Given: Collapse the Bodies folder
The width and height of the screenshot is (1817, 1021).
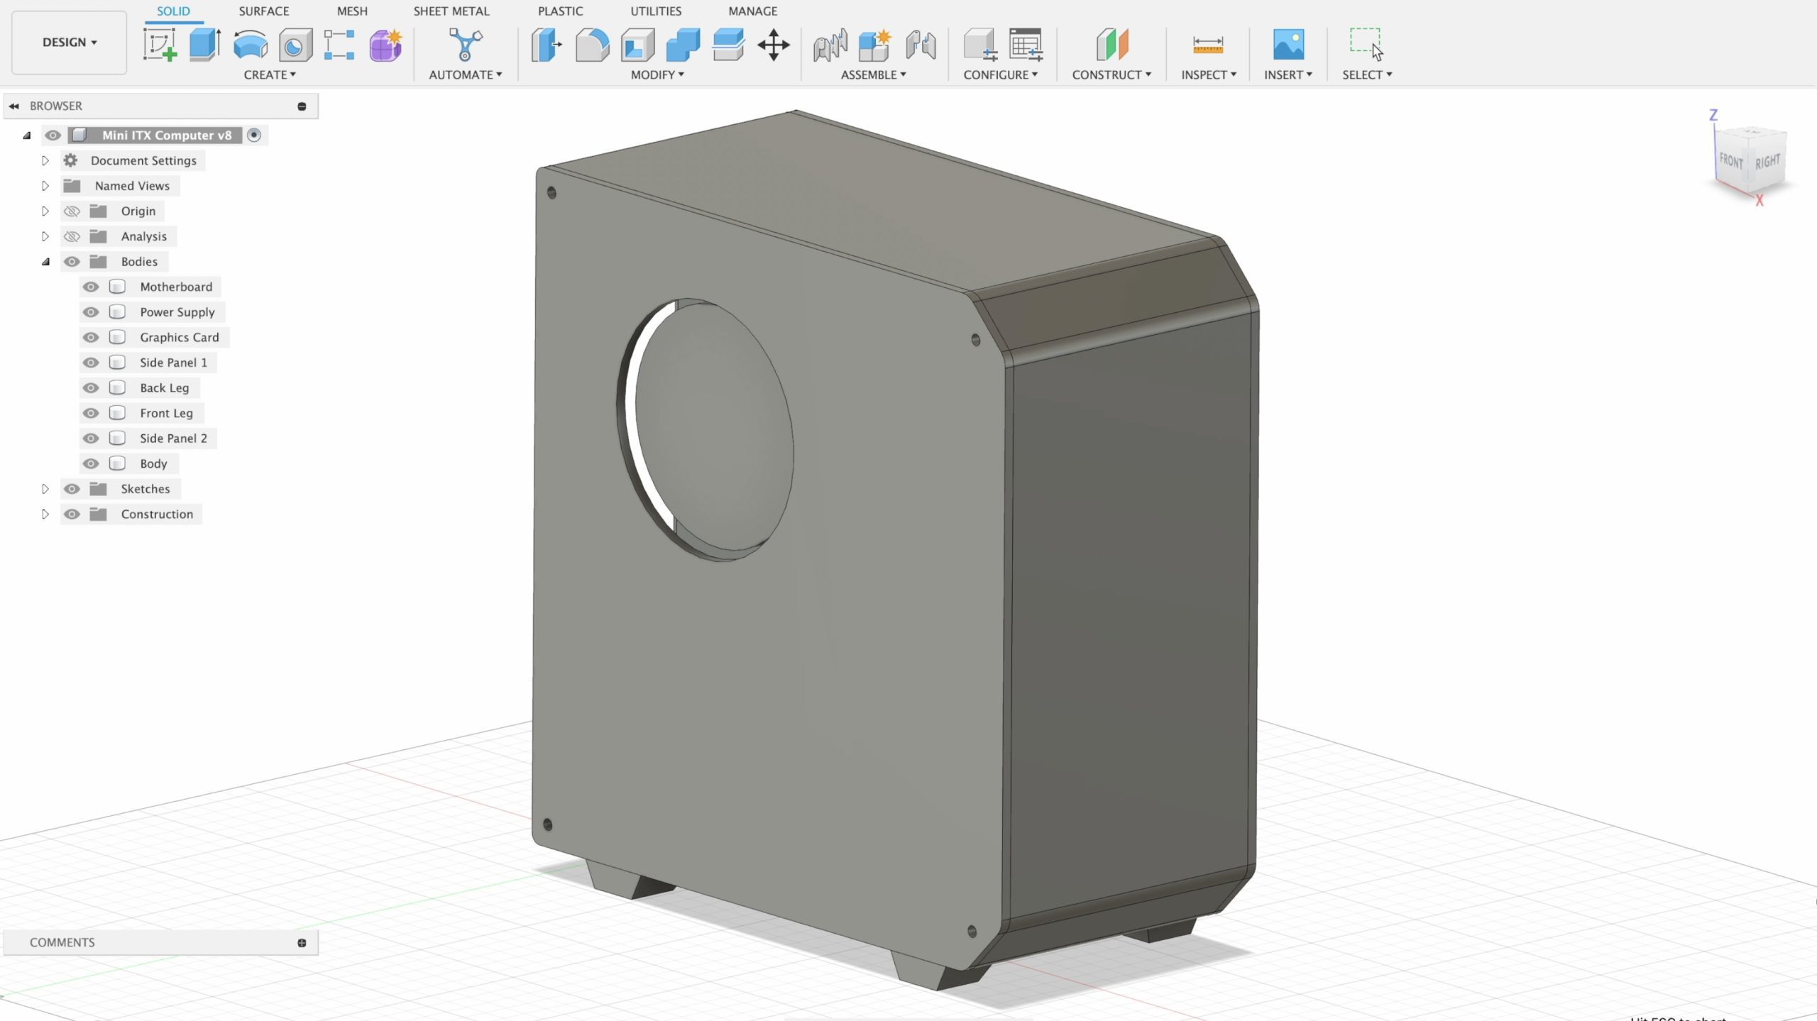Looking at the screenshot, I should click(45, 262).
